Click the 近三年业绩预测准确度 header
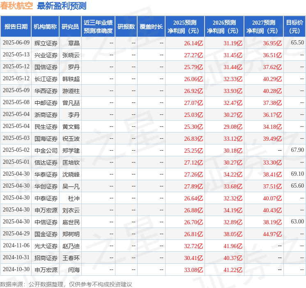306x288 pixels. (98, 27)
